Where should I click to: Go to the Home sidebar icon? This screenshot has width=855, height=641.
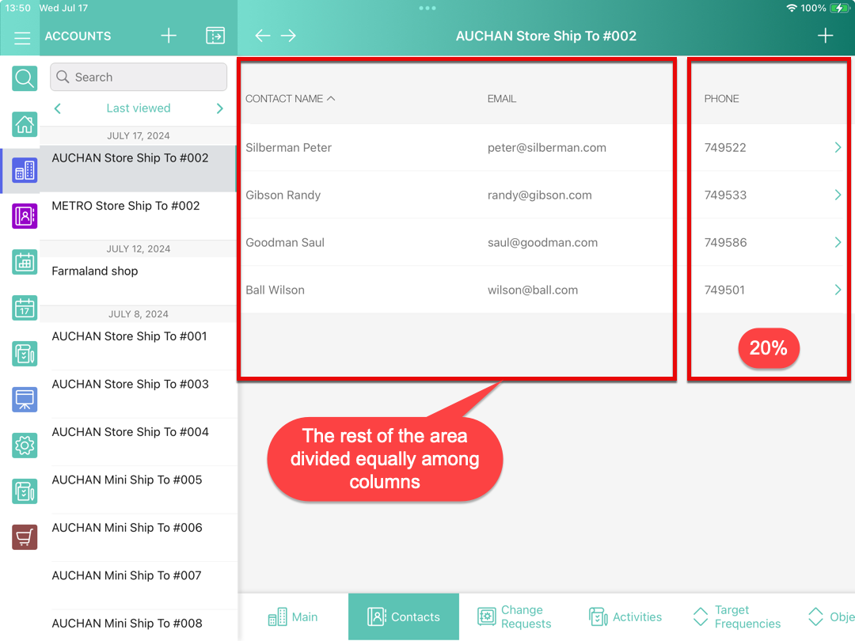click(25, 124)
